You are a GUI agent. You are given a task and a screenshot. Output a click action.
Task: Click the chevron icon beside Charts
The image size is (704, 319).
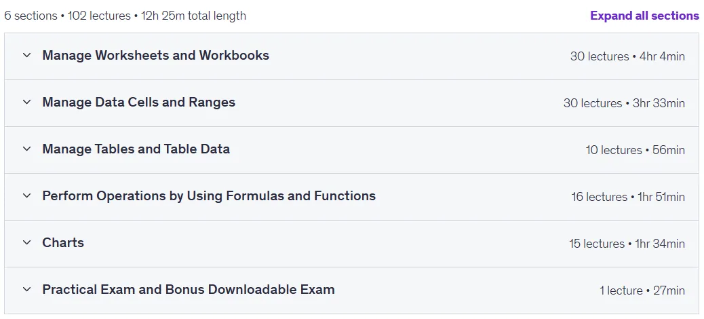click(x=27, y=242)
